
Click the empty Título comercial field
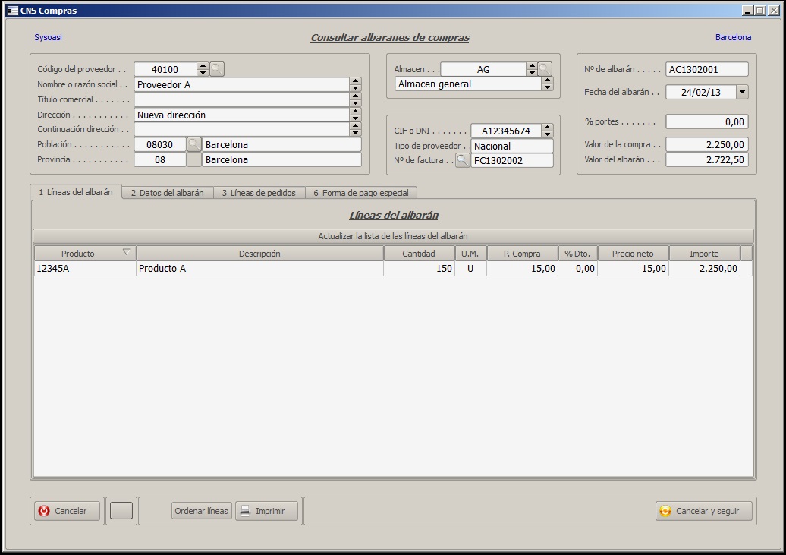(x=241, y=99)
